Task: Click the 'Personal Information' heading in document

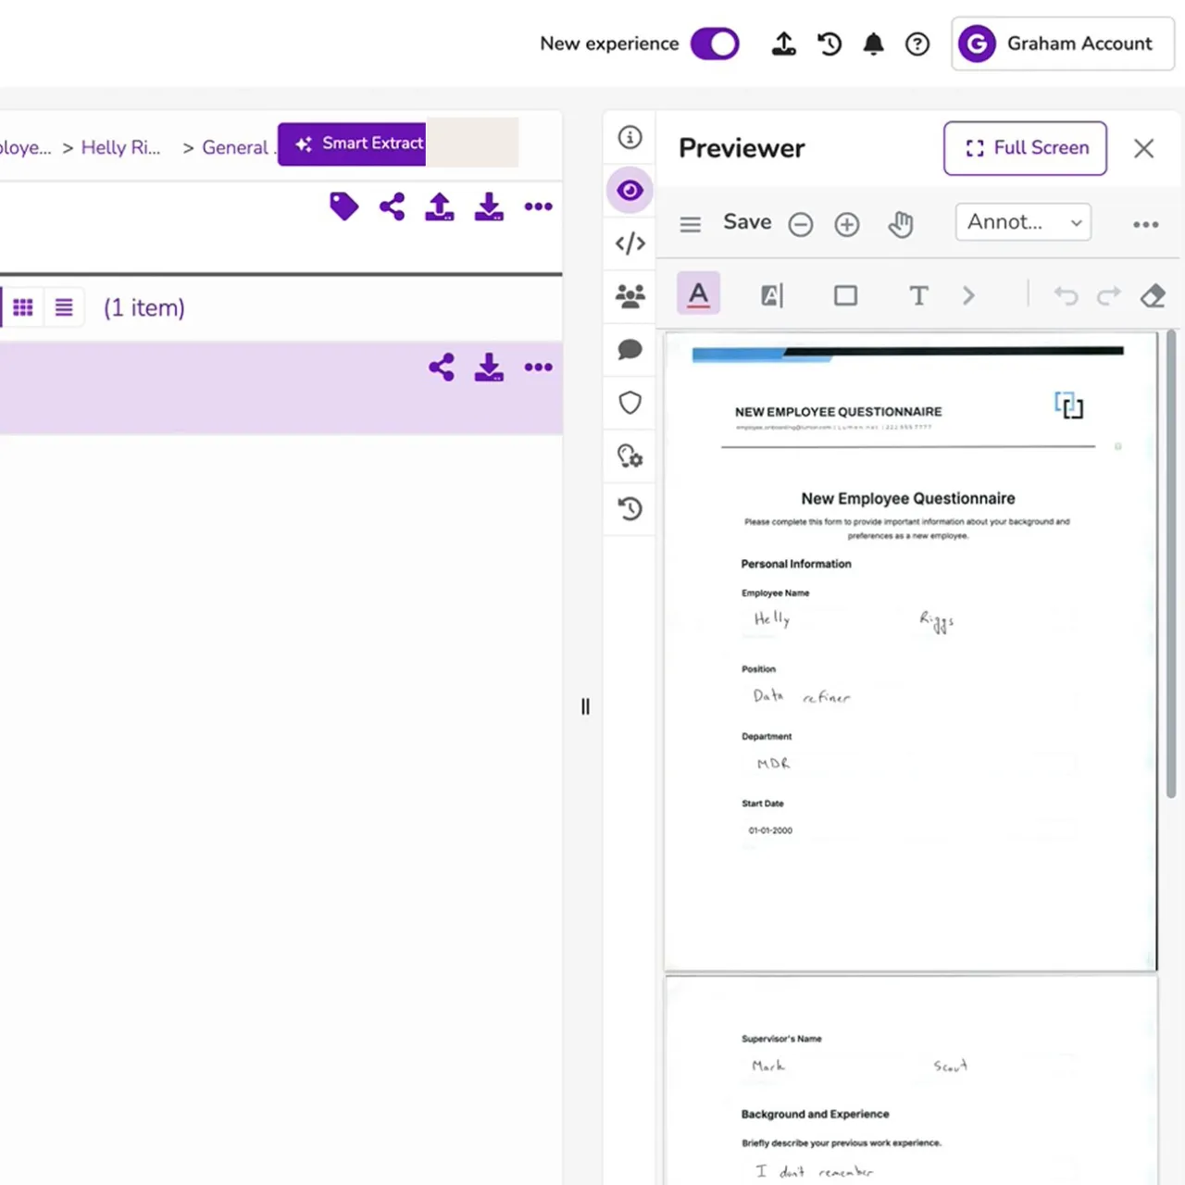Action: pyautogui.click(x=796, y=564)
